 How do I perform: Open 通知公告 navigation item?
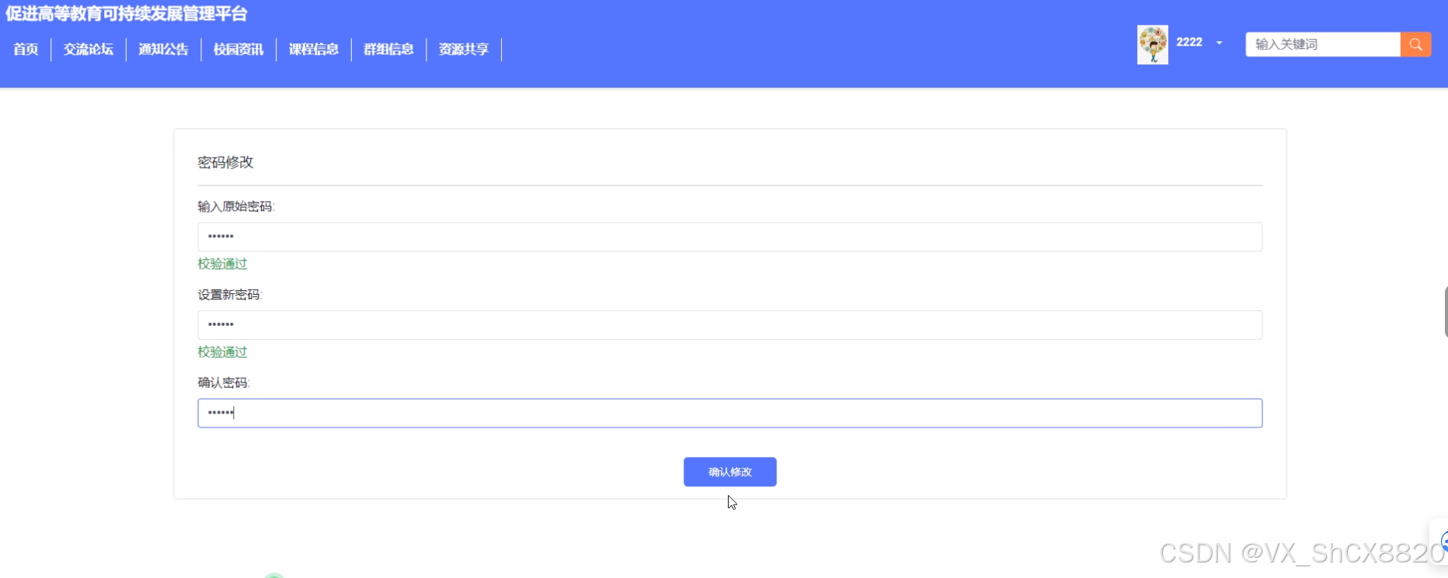click(163, 50)
